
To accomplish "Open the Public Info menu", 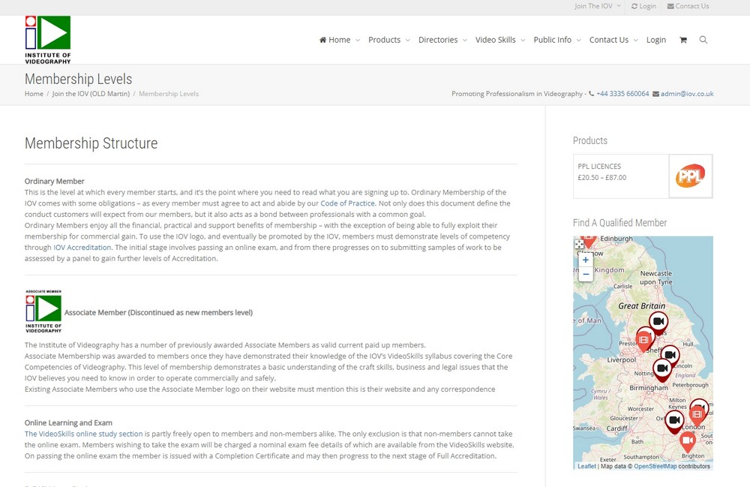I will [556, 40].
